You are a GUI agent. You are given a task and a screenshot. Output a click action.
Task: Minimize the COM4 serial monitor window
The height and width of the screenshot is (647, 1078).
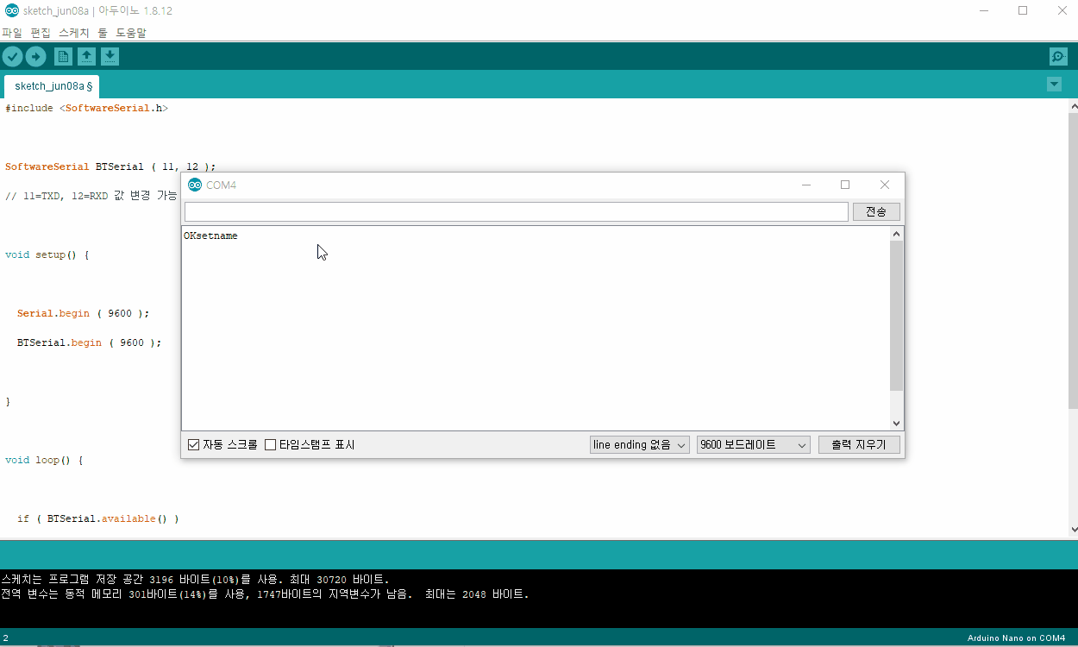pyautogui.click(x=806, y=185)
